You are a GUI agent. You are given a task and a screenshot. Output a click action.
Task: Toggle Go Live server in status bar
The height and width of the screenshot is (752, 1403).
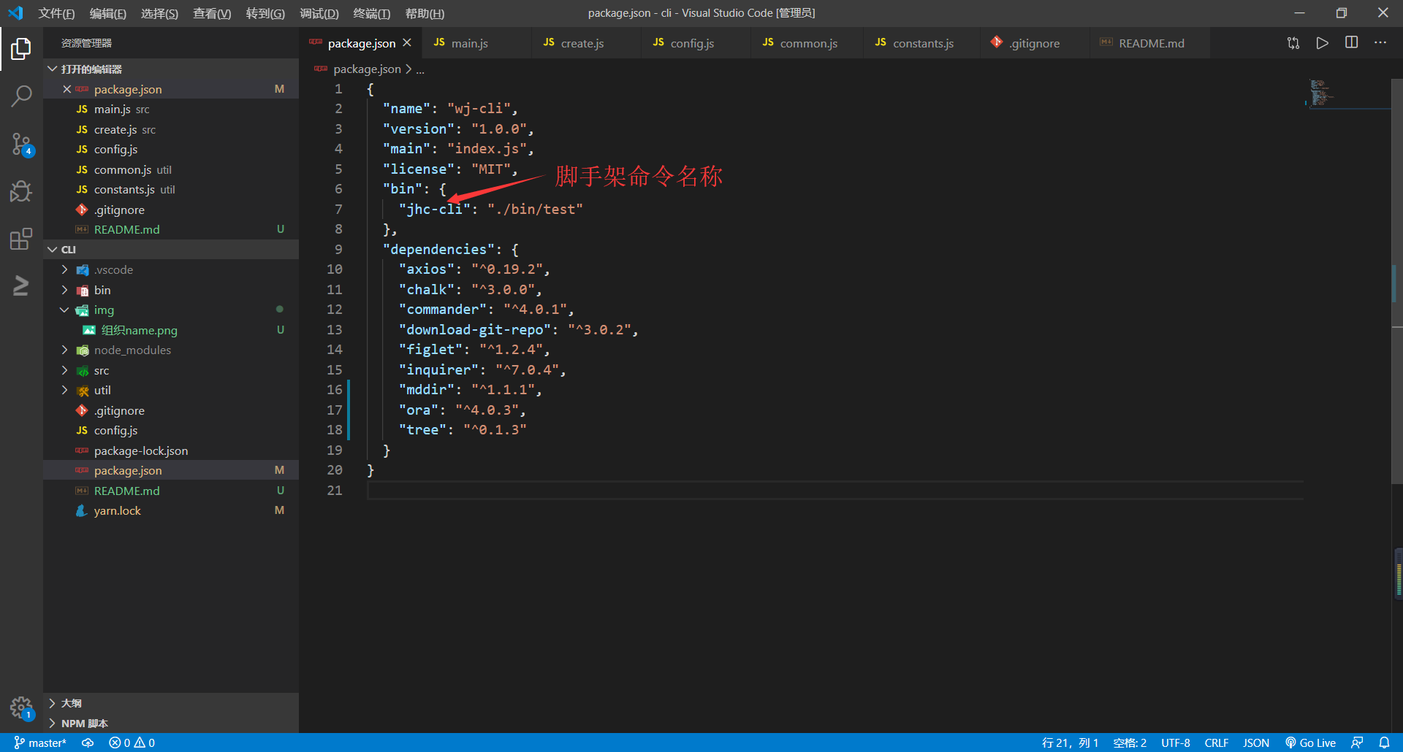[x=1310, y=743]
